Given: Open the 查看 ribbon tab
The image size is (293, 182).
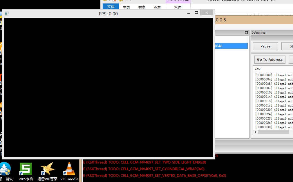Looking at the screenshot, I should coord(157,7).
